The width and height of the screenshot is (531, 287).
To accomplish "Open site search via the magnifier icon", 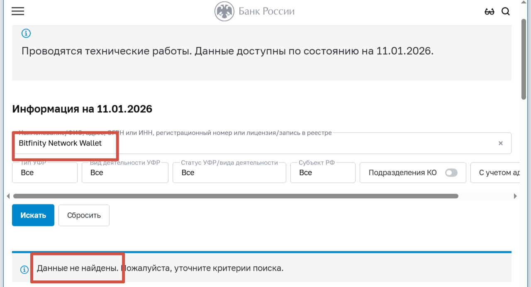I will click(x=505, y=12).
